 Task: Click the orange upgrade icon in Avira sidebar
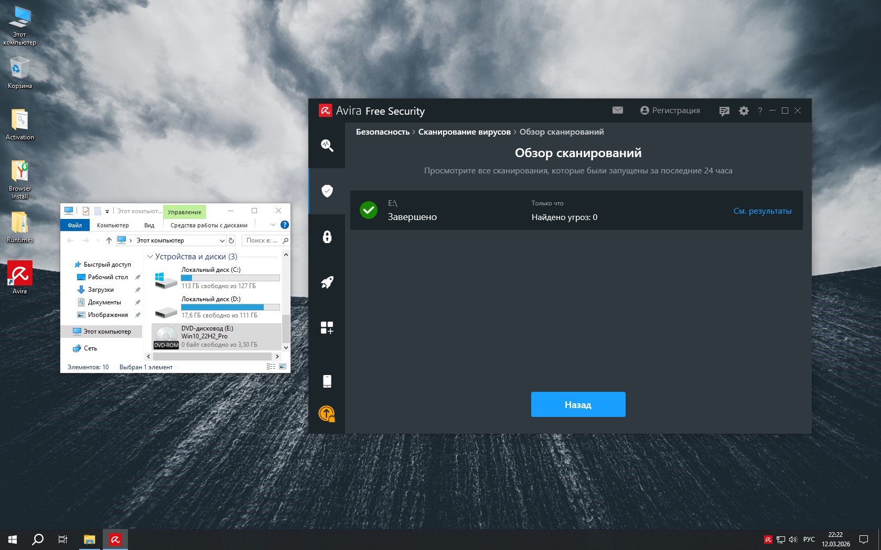tap(327, 414)
